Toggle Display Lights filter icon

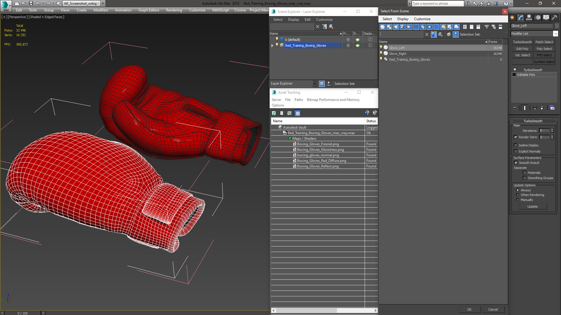pyautogui.click(x=396, y=27)
